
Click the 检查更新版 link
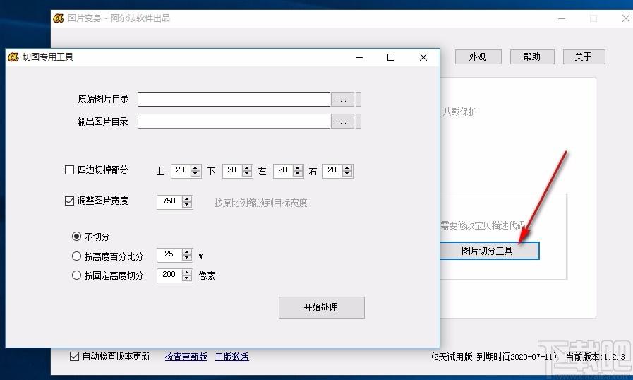click(x=186, y=357)
